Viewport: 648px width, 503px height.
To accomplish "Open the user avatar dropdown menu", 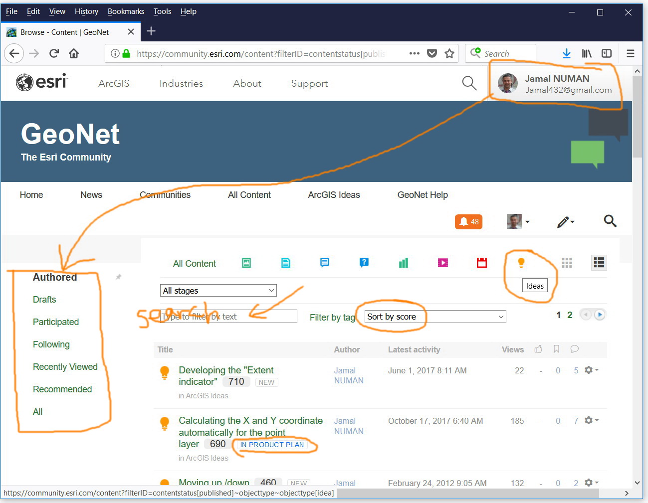I will 518,221.
